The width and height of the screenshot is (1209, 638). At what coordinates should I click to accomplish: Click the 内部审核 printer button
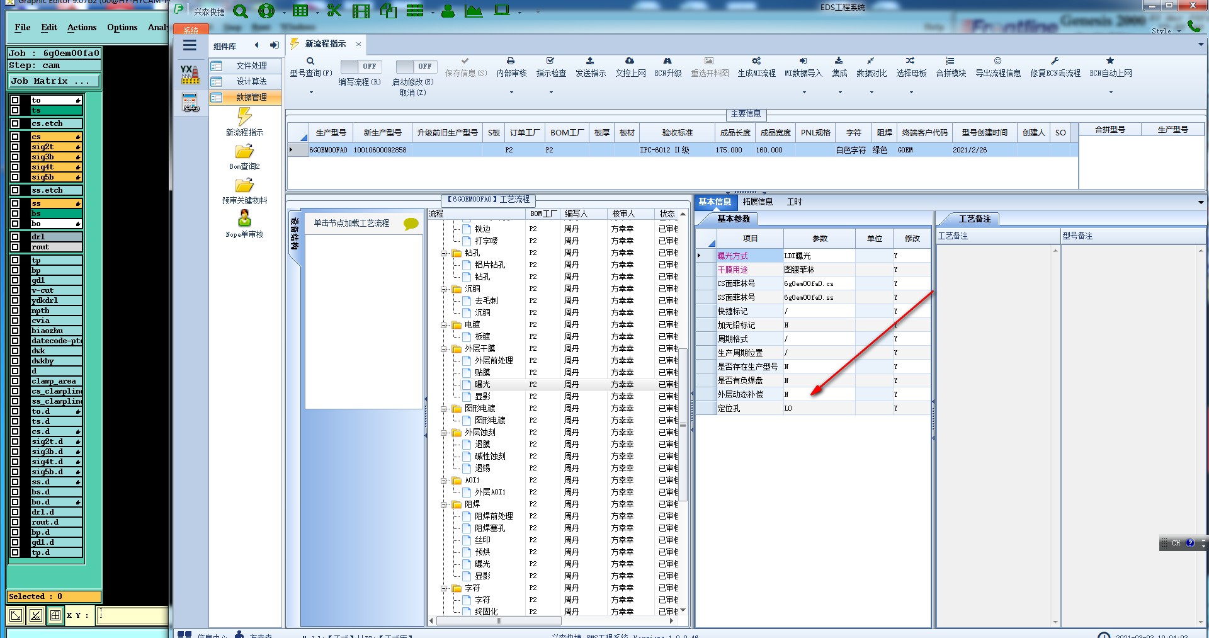(x=511, y=67)
